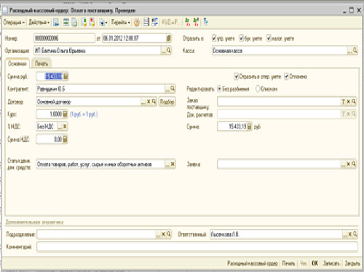Image resolution: width=364 pixels, height=274 pixels.
Task: Open the %НДС selection ellipsis button
Action: tap(60, 126)
